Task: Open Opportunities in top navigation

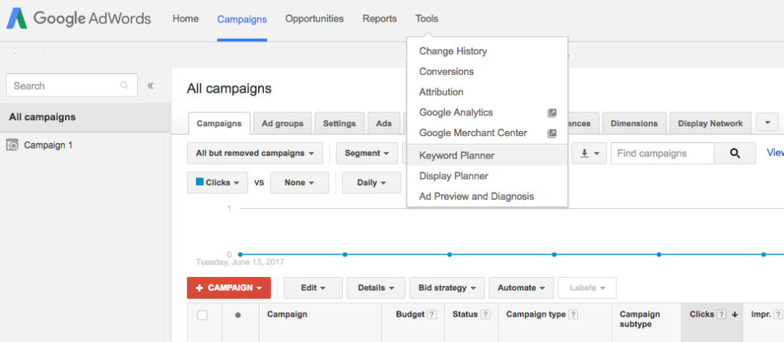Action: tap(315, 19)
